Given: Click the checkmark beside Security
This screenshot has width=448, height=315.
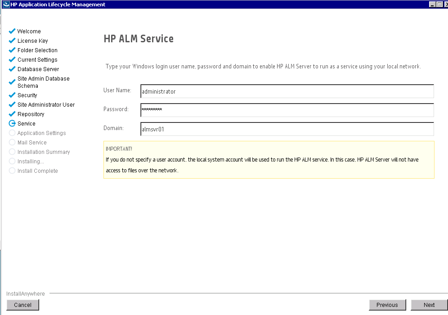Looking at the screenshot, I should [x=12, y=94].
